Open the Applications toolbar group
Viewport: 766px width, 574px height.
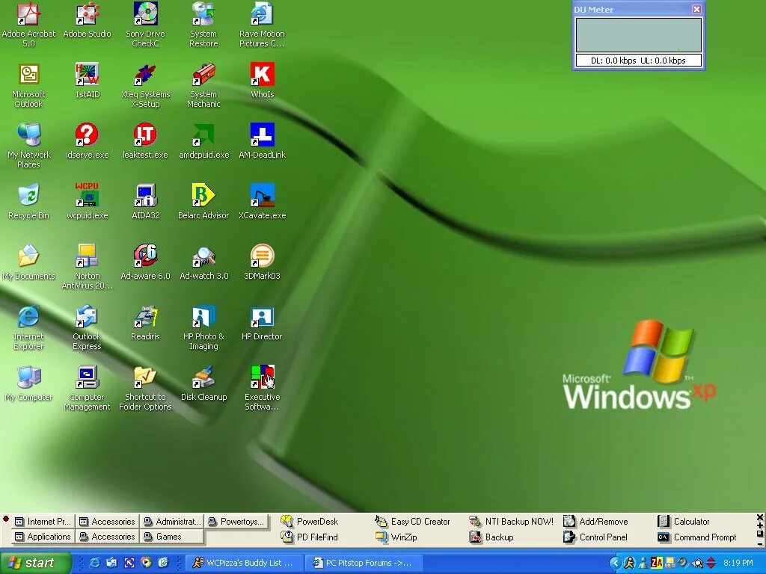pos(43,537)
